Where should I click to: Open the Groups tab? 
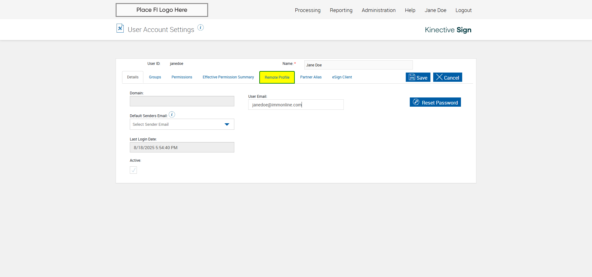(x=155, y=77)
